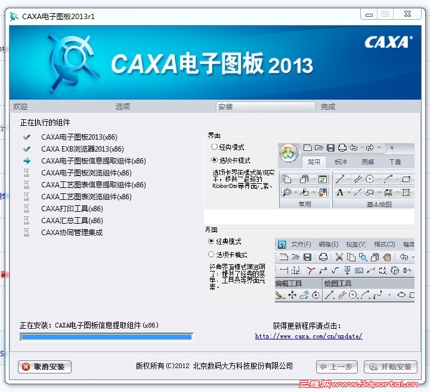Select Parallel lines tool in ribbon 基本绘图 group
Image resolution: width=430 pixels, height=392 pixels.
click(358, 179)
